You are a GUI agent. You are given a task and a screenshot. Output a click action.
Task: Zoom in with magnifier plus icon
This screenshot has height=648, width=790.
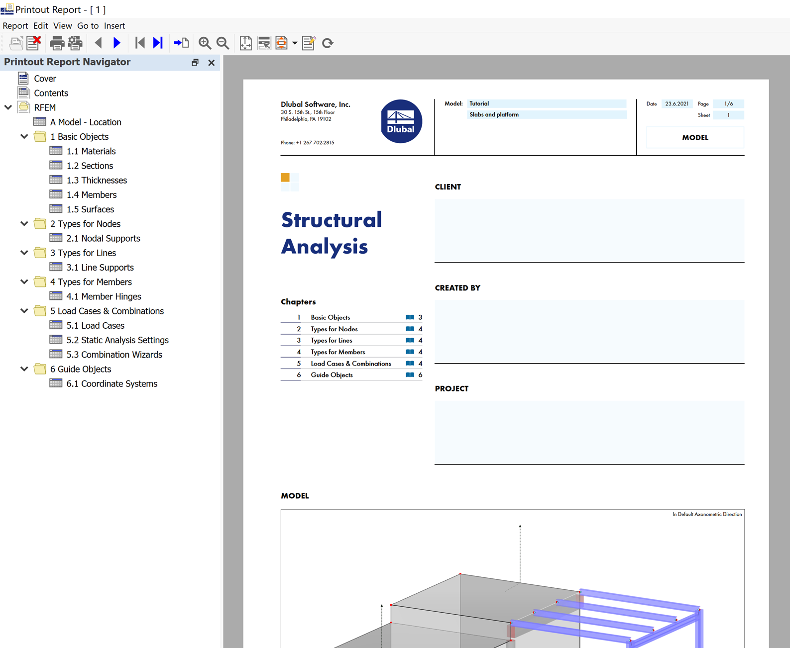click(x=205, y=43)
